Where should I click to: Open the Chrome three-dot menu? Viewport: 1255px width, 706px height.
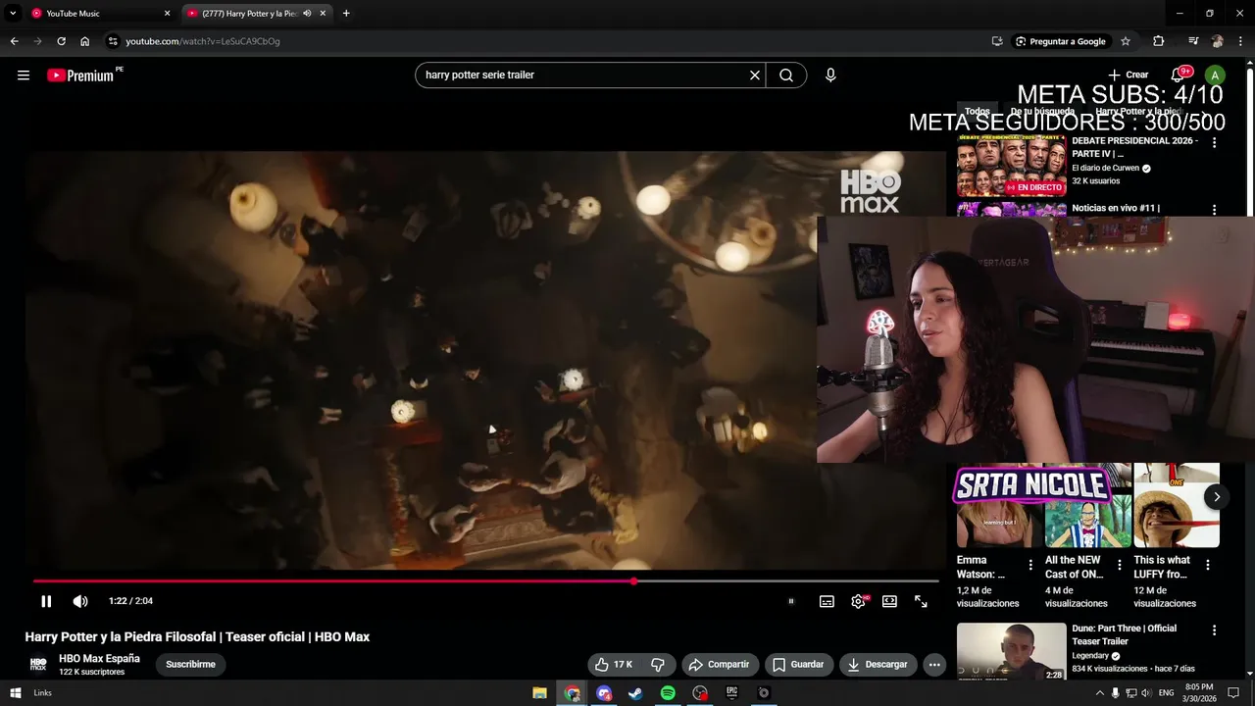[x=1240, y=41]
